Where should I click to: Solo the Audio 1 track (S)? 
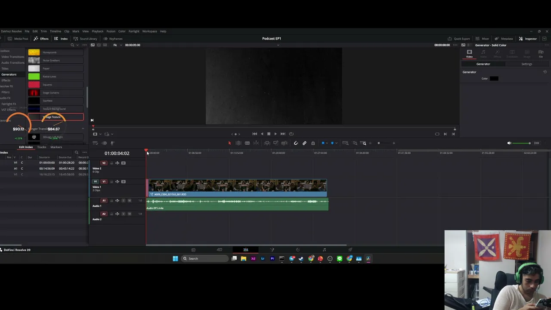pyautogui.click(x=123, y=201)
